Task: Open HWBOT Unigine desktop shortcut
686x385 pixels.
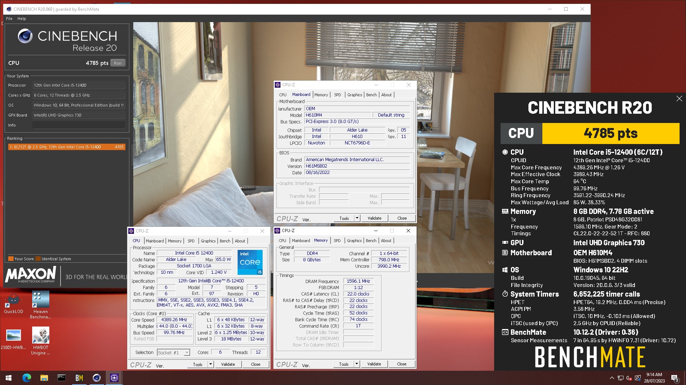Action: [x=40, y=341]
